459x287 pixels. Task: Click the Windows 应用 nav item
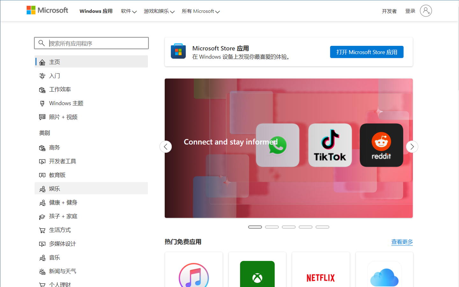96,11
